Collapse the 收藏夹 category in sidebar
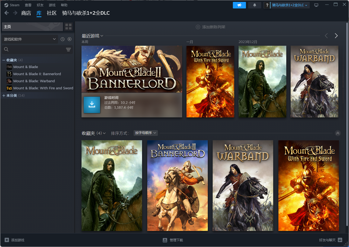Screen dimensions: 349x247 point(4,60)
